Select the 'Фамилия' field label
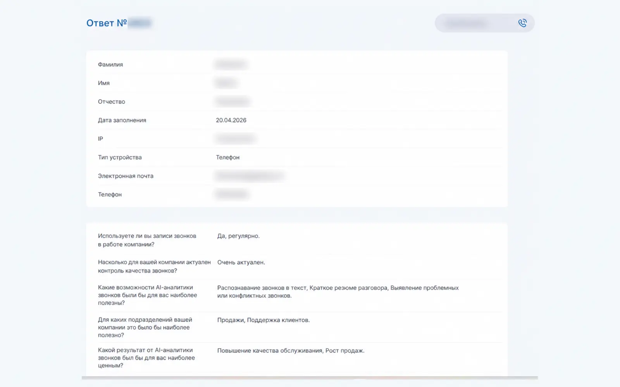Viewport: 620px width, 387px height. tap(110, 65)
